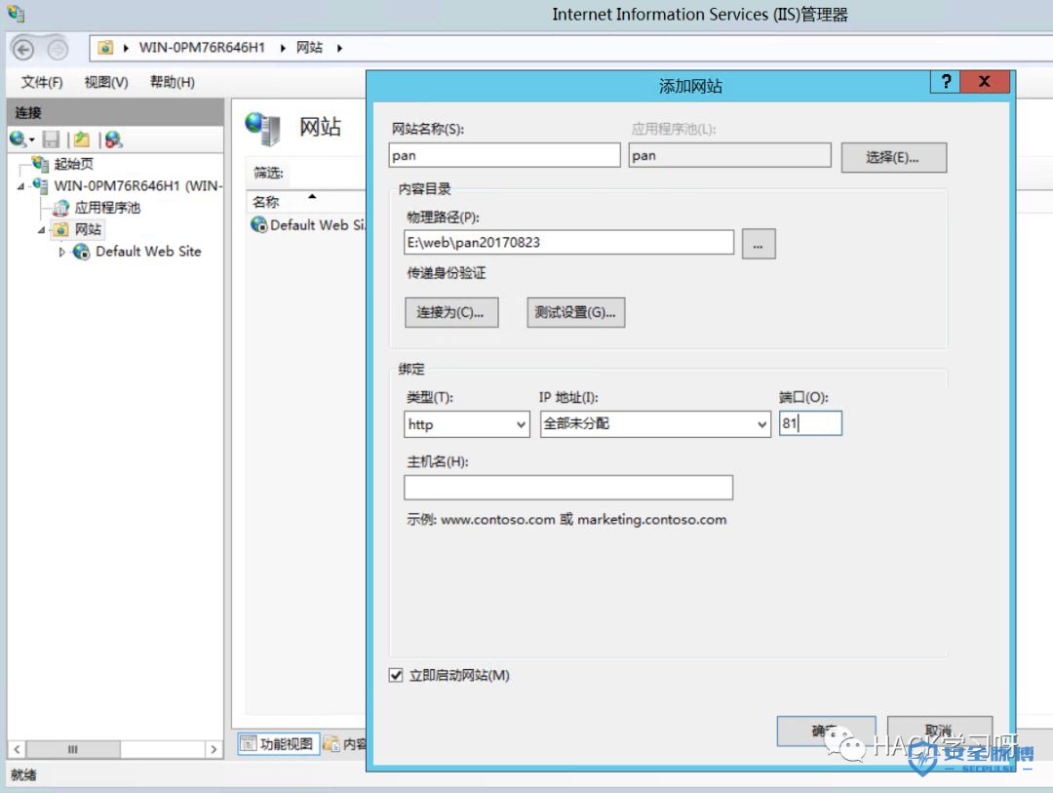Click the 连接为(C)... button
1053x793 pixels.
pos(451,312)
